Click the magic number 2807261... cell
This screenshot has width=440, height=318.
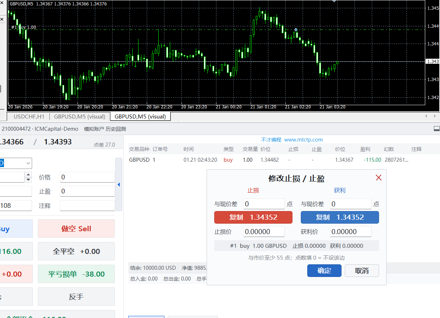[x=397, y=160]
